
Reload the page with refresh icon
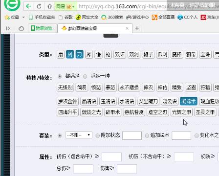click(39, 6)
